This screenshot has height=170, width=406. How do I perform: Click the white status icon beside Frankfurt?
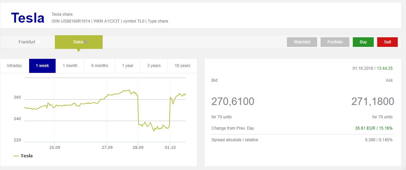(38, 41)
